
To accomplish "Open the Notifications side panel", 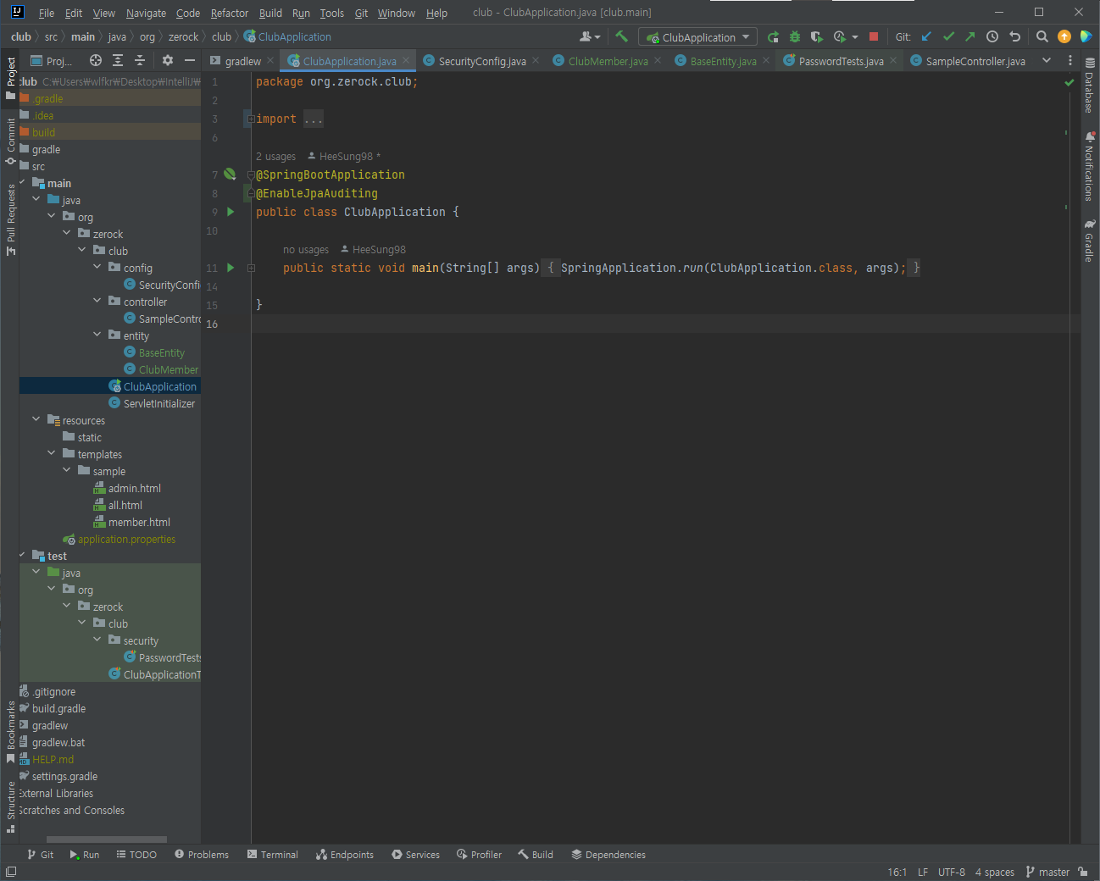I will point(1090,166).
